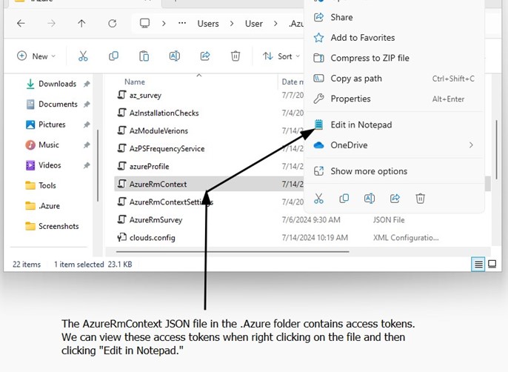Switch to details view in status bar
508x372 pixels.
479,264
